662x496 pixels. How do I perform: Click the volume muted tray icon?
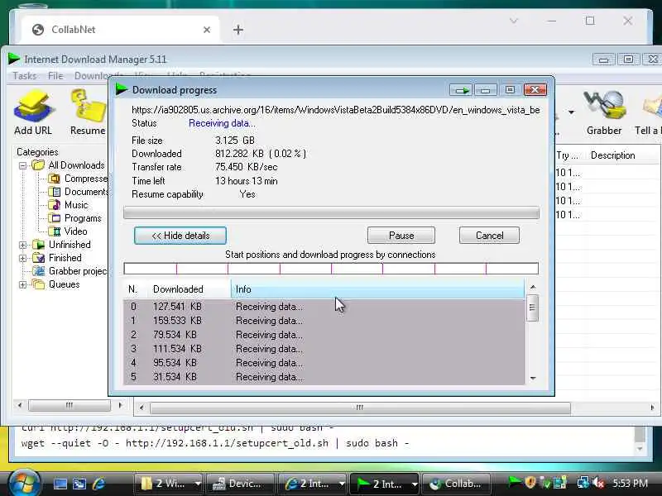[x=598, y=483]
